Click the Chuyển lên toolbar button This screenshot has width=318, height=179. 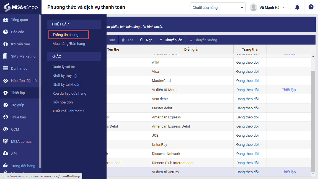click(x=171, y=40)
